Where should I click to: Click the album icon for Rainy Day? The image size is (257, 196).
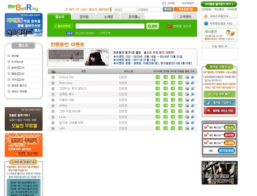click(187, 83)
